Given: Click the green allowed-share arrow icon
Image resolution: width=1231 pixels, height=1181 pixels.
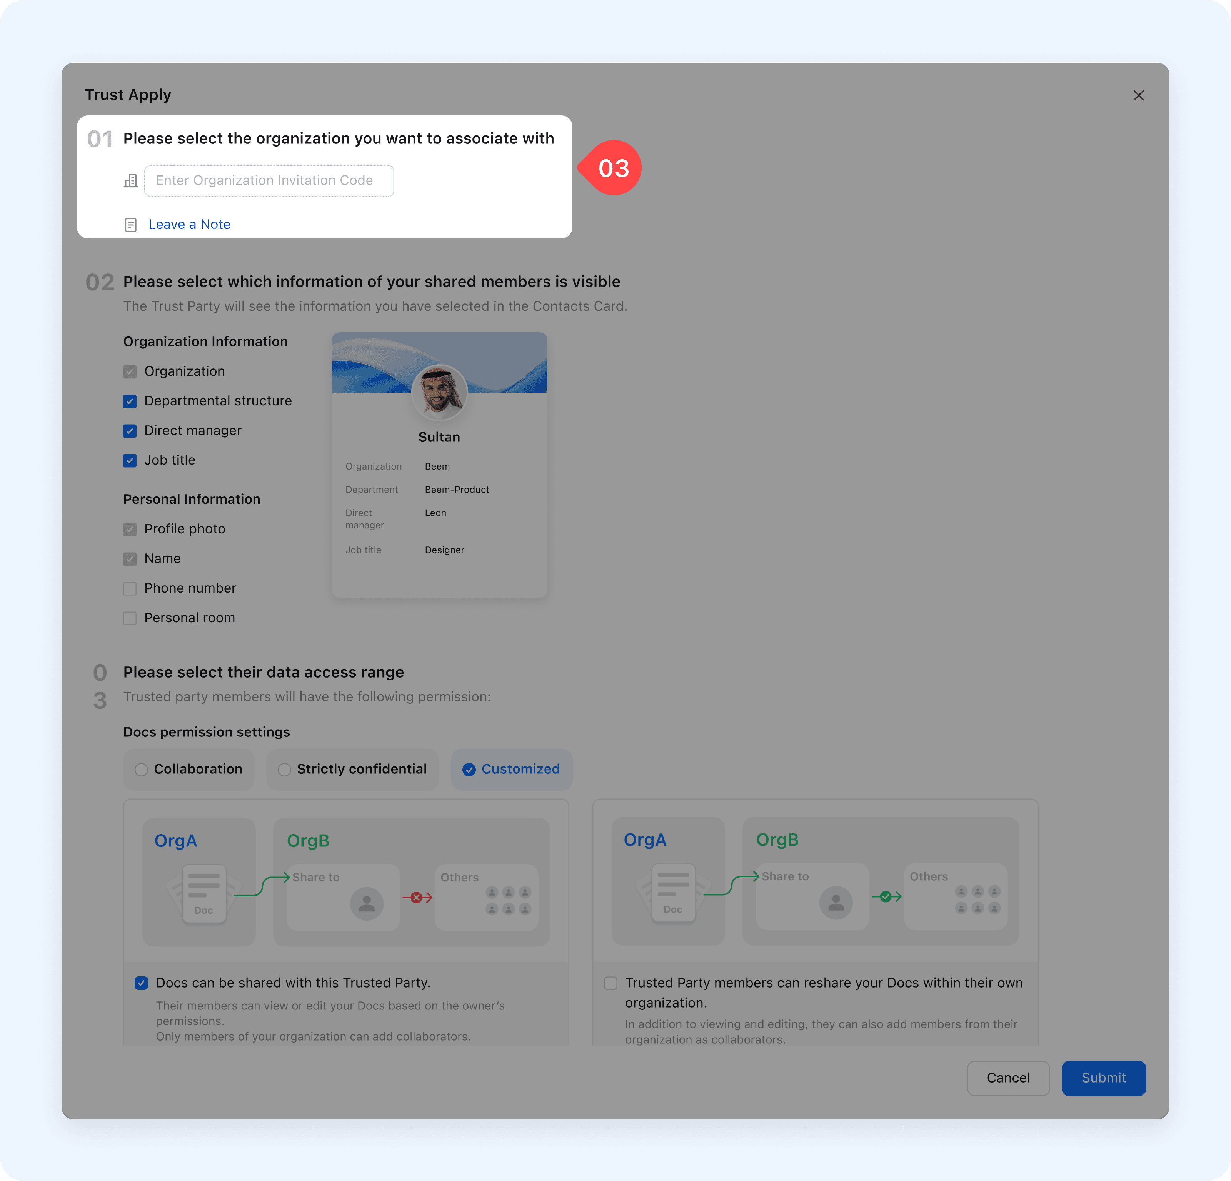Looking at the screenshot, I should pos(886,896).
